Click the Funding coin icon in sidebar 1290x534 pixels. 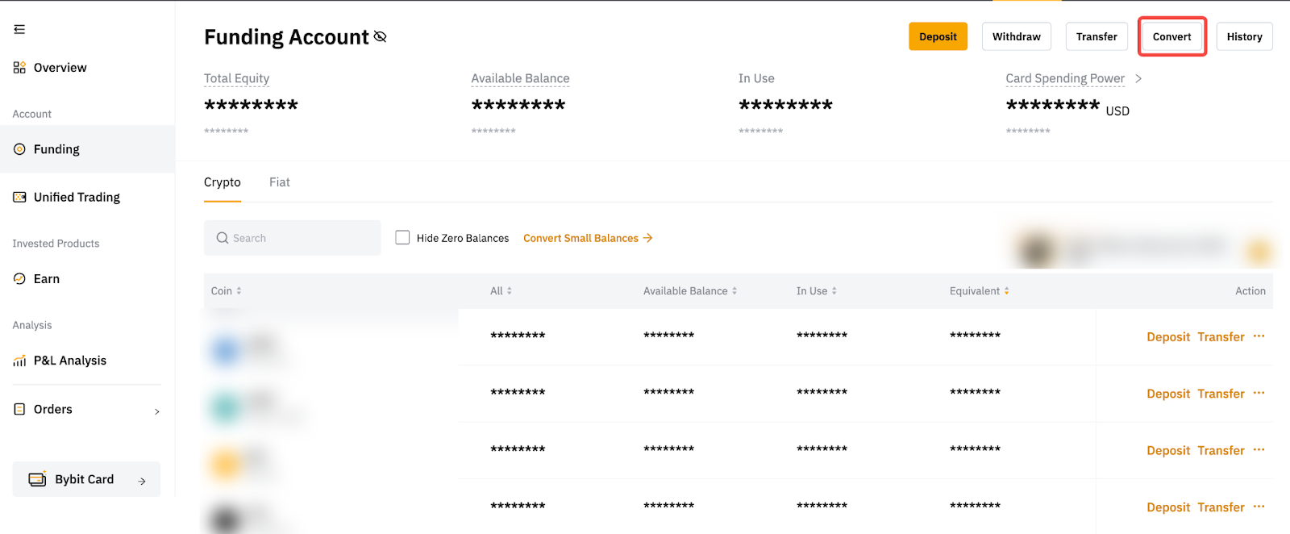pyautogui.click(x=19, y=149)
